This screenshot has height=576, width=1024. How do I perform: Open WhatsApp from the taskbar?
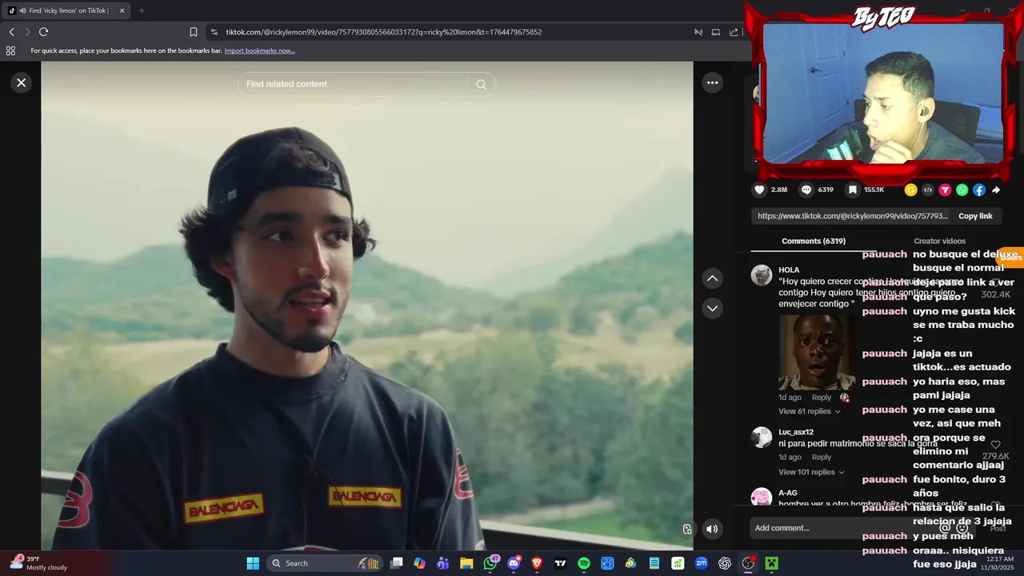click(x=490, y=563)
